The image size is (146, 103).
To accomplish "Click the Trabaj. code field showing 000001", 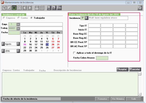I will [x=12, y=28].
